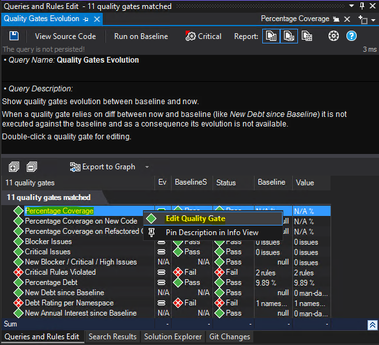Click the double-chevron collapse button near Sum row
The image size is (379, 345).
pos(373,325)
